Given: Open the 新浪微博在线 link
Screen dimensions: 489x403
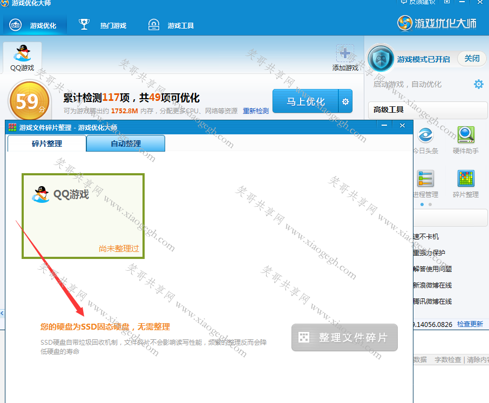Looking at the screenshot, I should tap(432, 285).
